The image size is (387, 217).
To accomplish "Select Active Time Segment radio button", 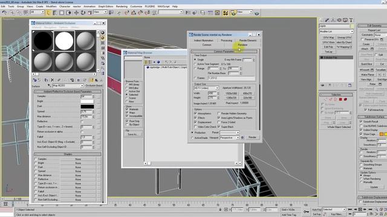I will [x=195, y=64].
